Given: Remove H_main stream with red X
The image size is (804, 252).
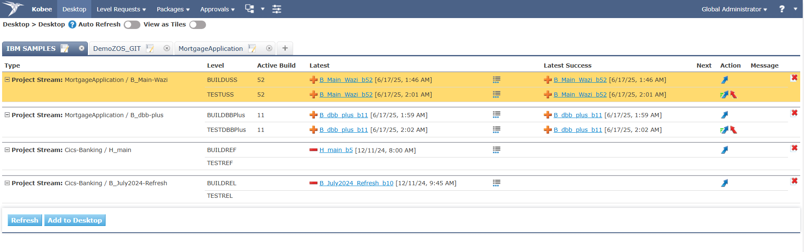Looking at the screenshot, I should (x=794, y=148).
